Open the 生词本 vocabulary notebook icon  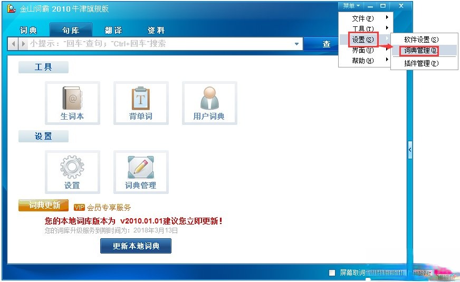point(72,103)
